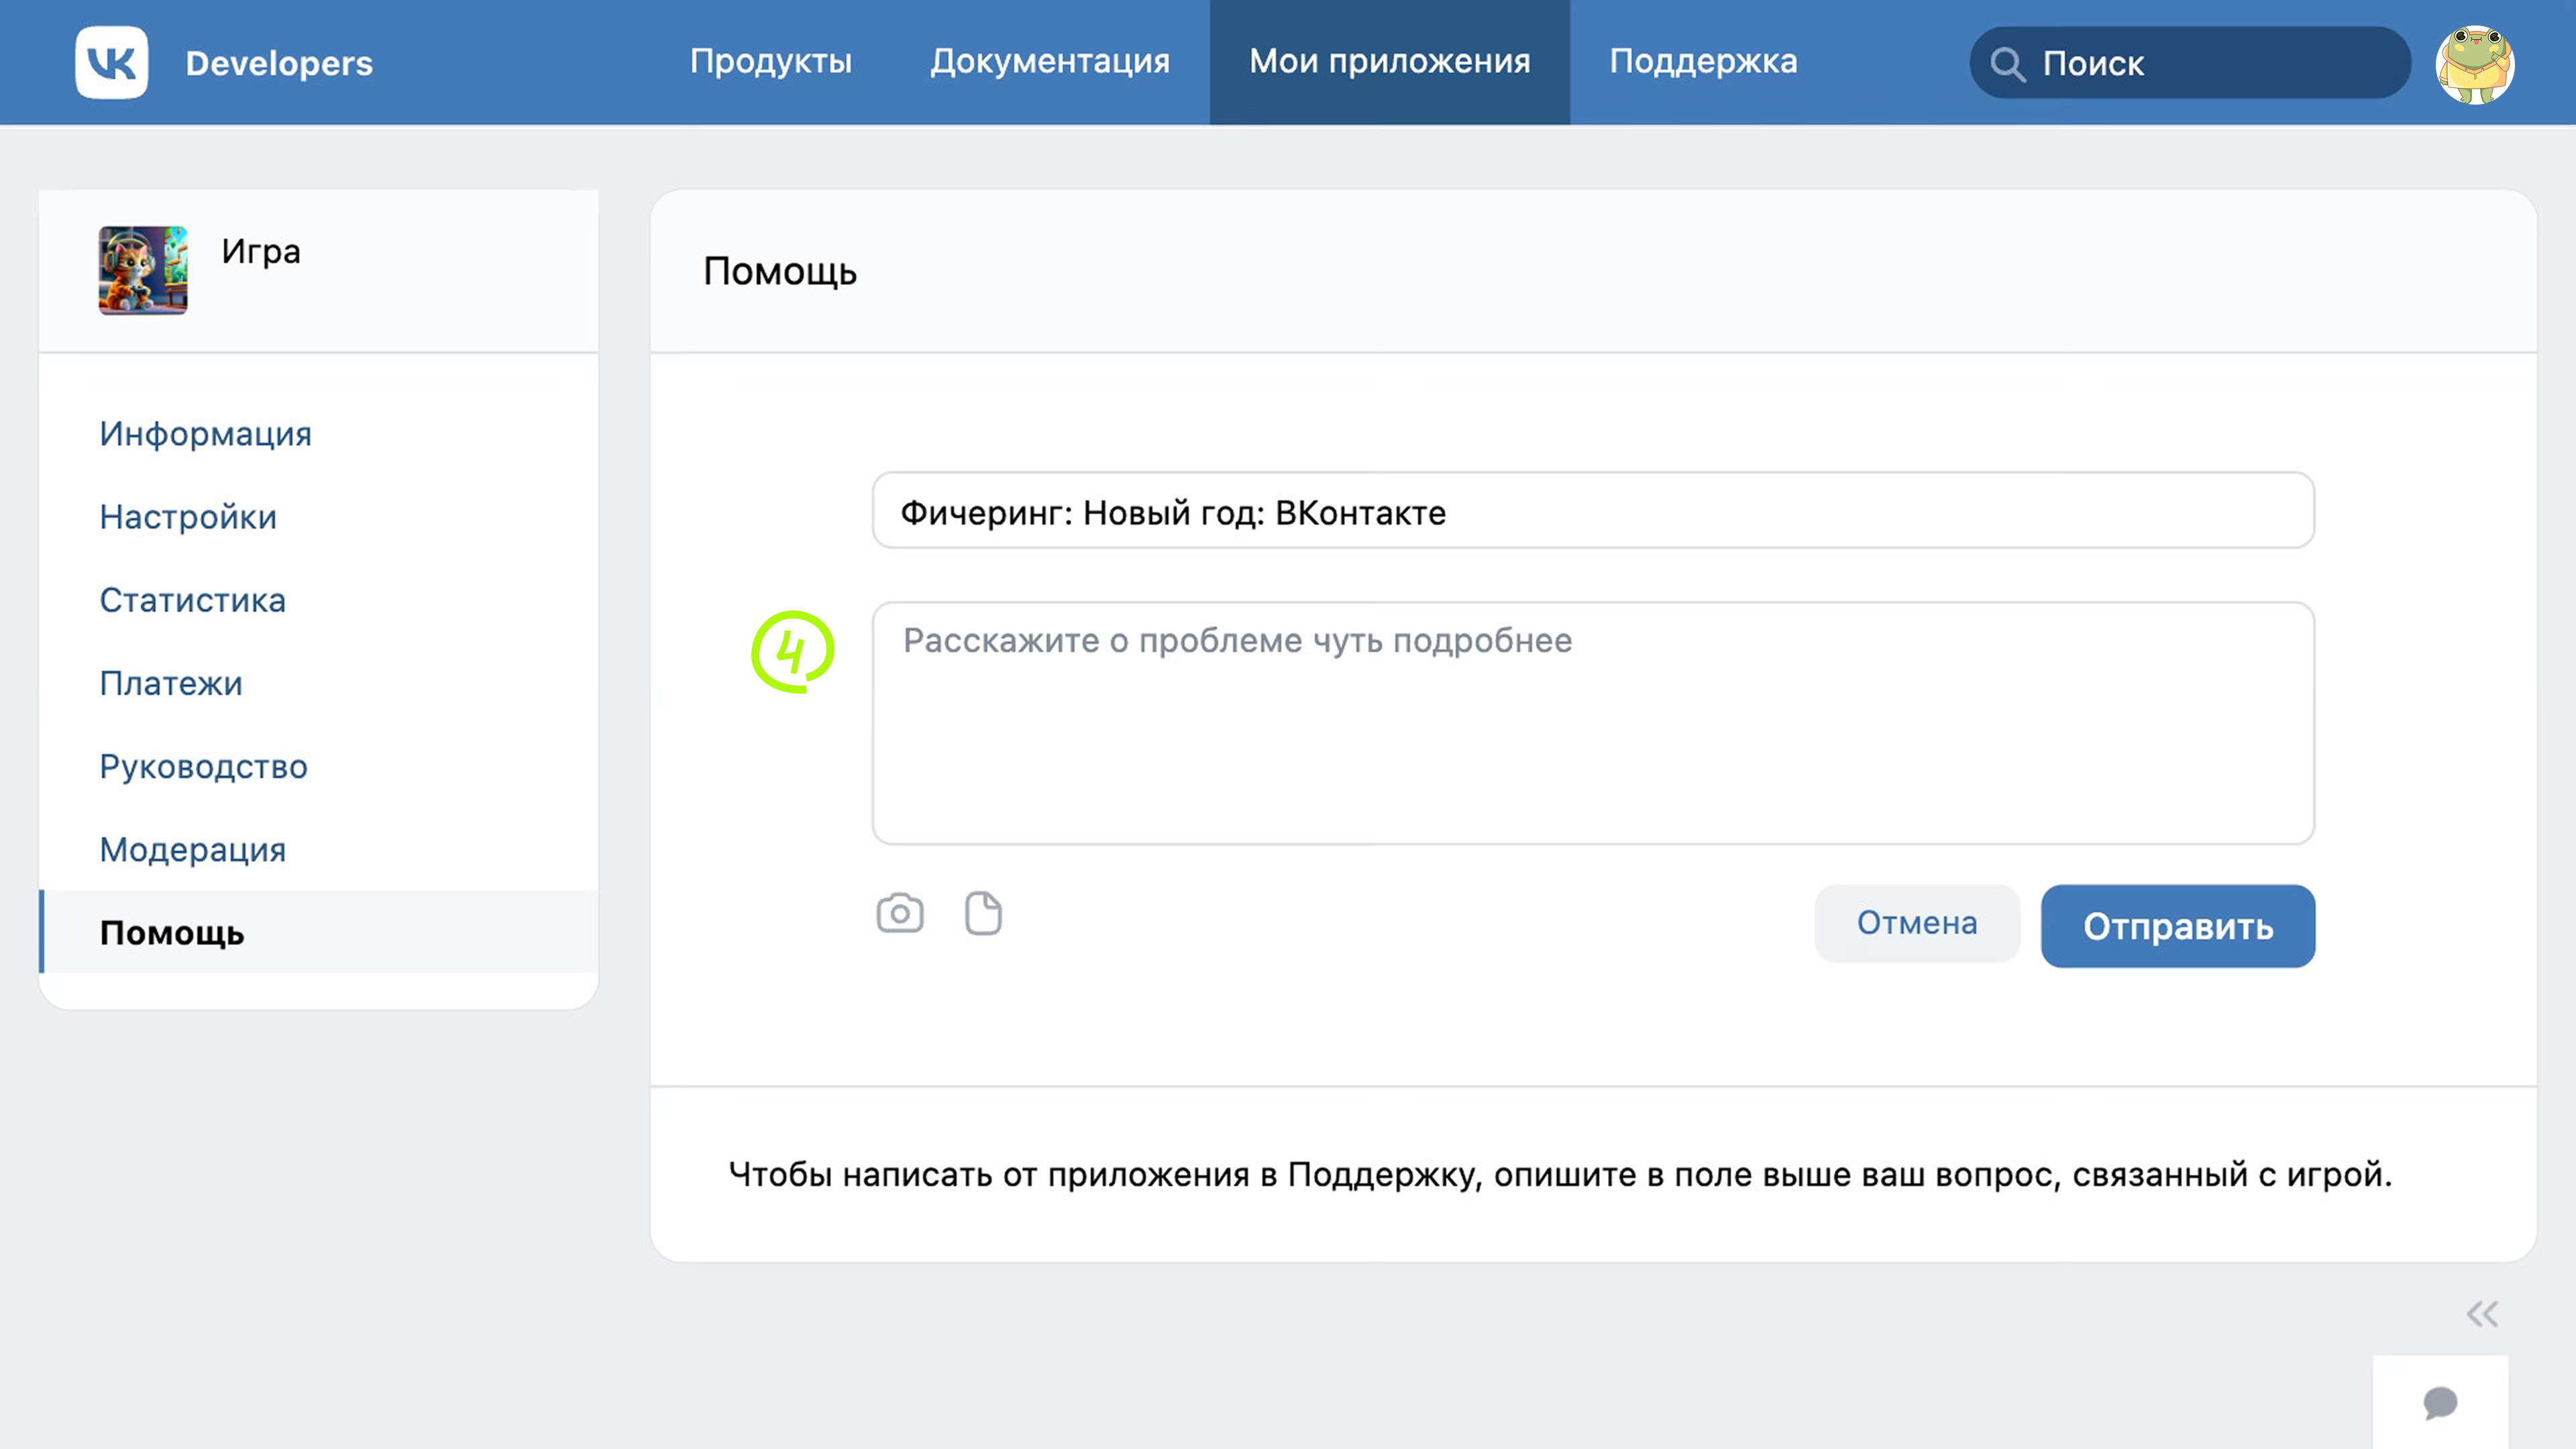
Task: Click the camera icon to attach a photo
Action: point(899,912)
